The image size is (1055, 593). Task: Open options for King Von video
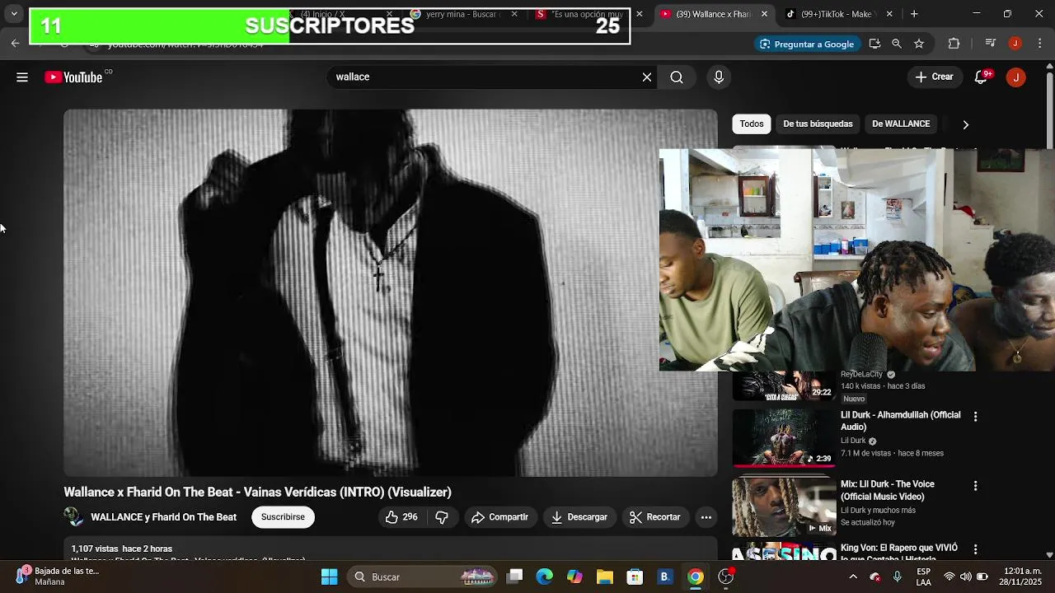point(975,549)
